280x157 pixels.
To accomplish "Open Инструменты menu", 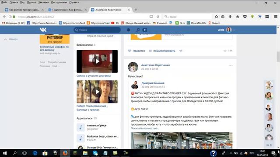I will [59, 2].
